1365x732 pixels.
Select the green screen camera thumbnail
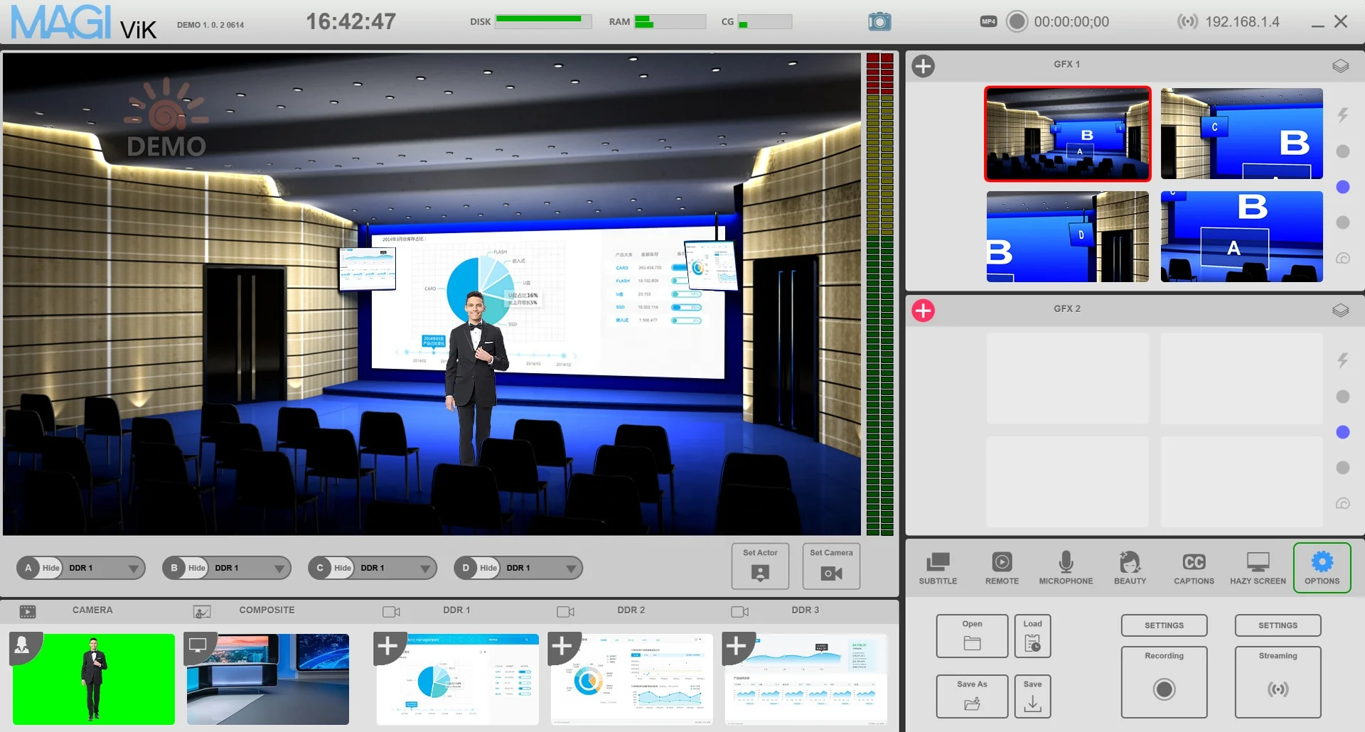[94, 679]
